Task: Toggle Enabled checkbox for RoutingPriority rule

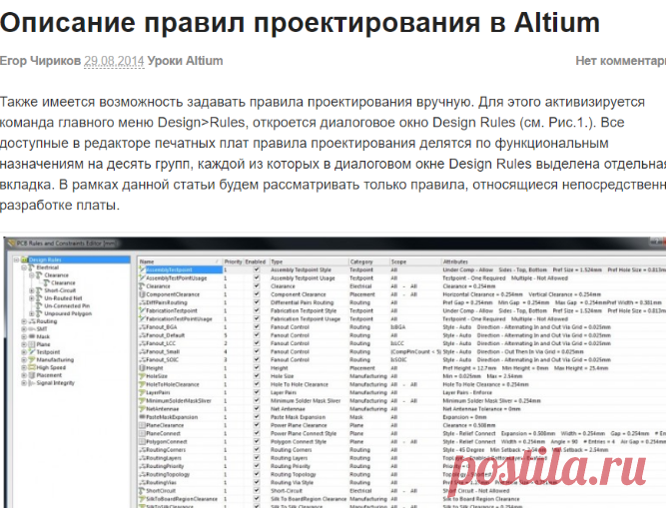Action: (x=257, y=466)
